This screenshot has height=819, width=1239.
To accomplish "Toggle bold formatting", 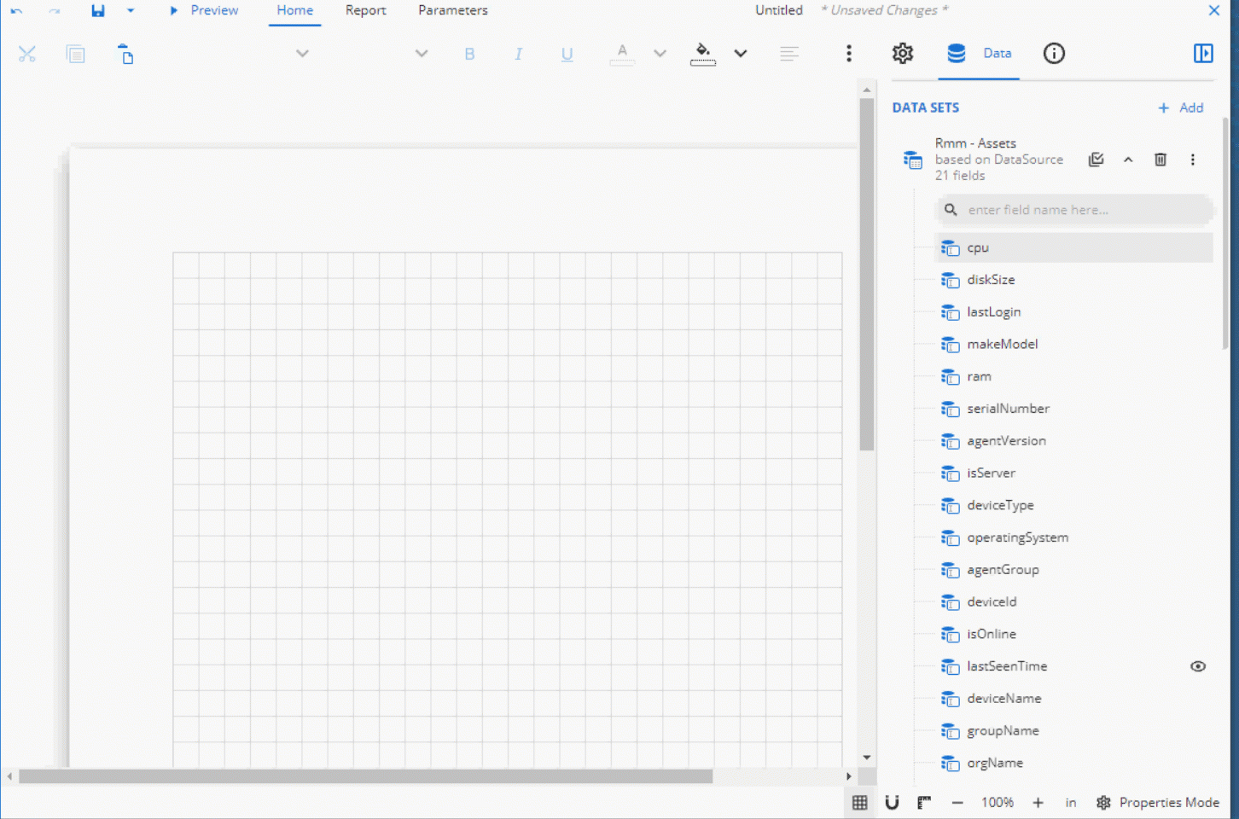I will tap(469, 54).
